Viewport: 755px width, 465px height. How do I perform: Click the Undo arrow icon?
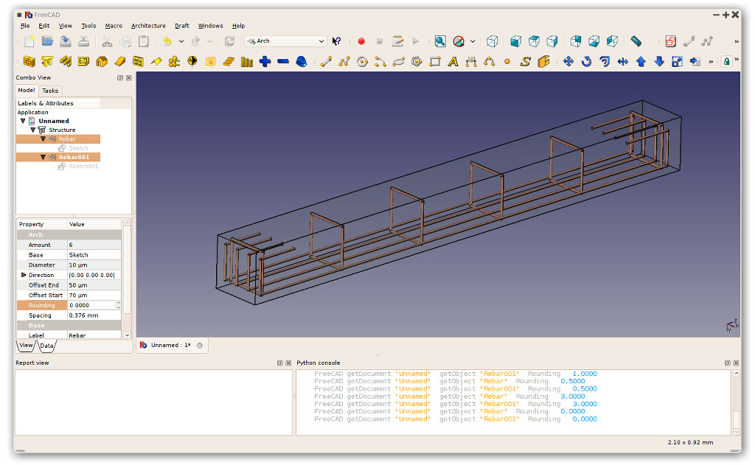tap(167, 41)
